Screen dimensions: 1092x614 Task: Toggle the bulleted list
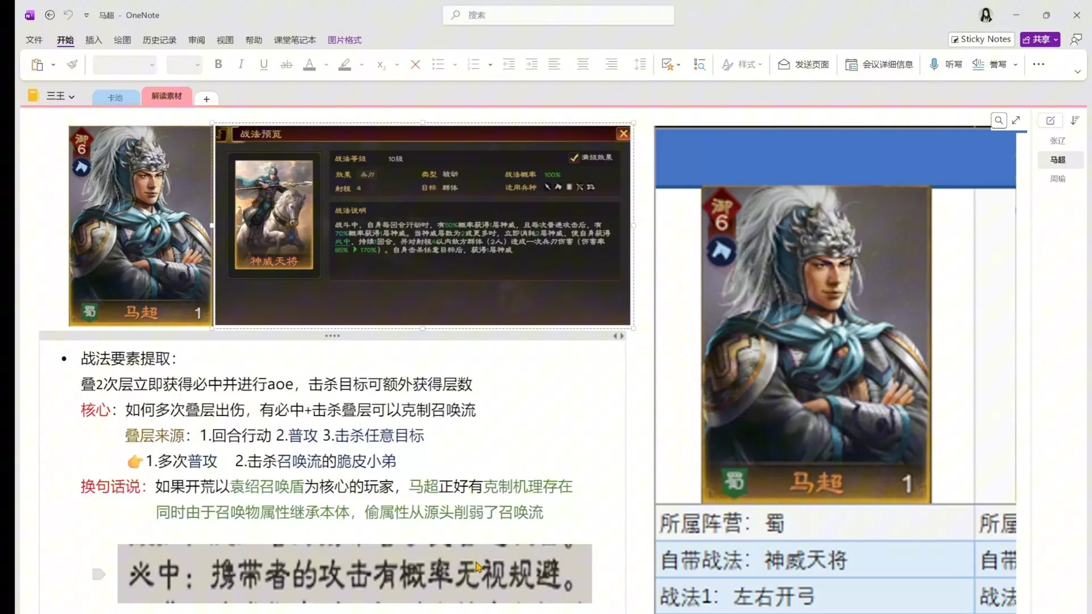point(438,65)
